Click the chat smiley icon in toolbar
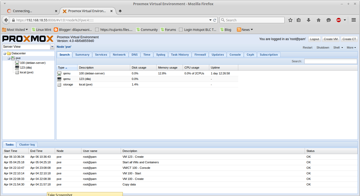The height and width of the screenshot is (196, 360). 329,20
